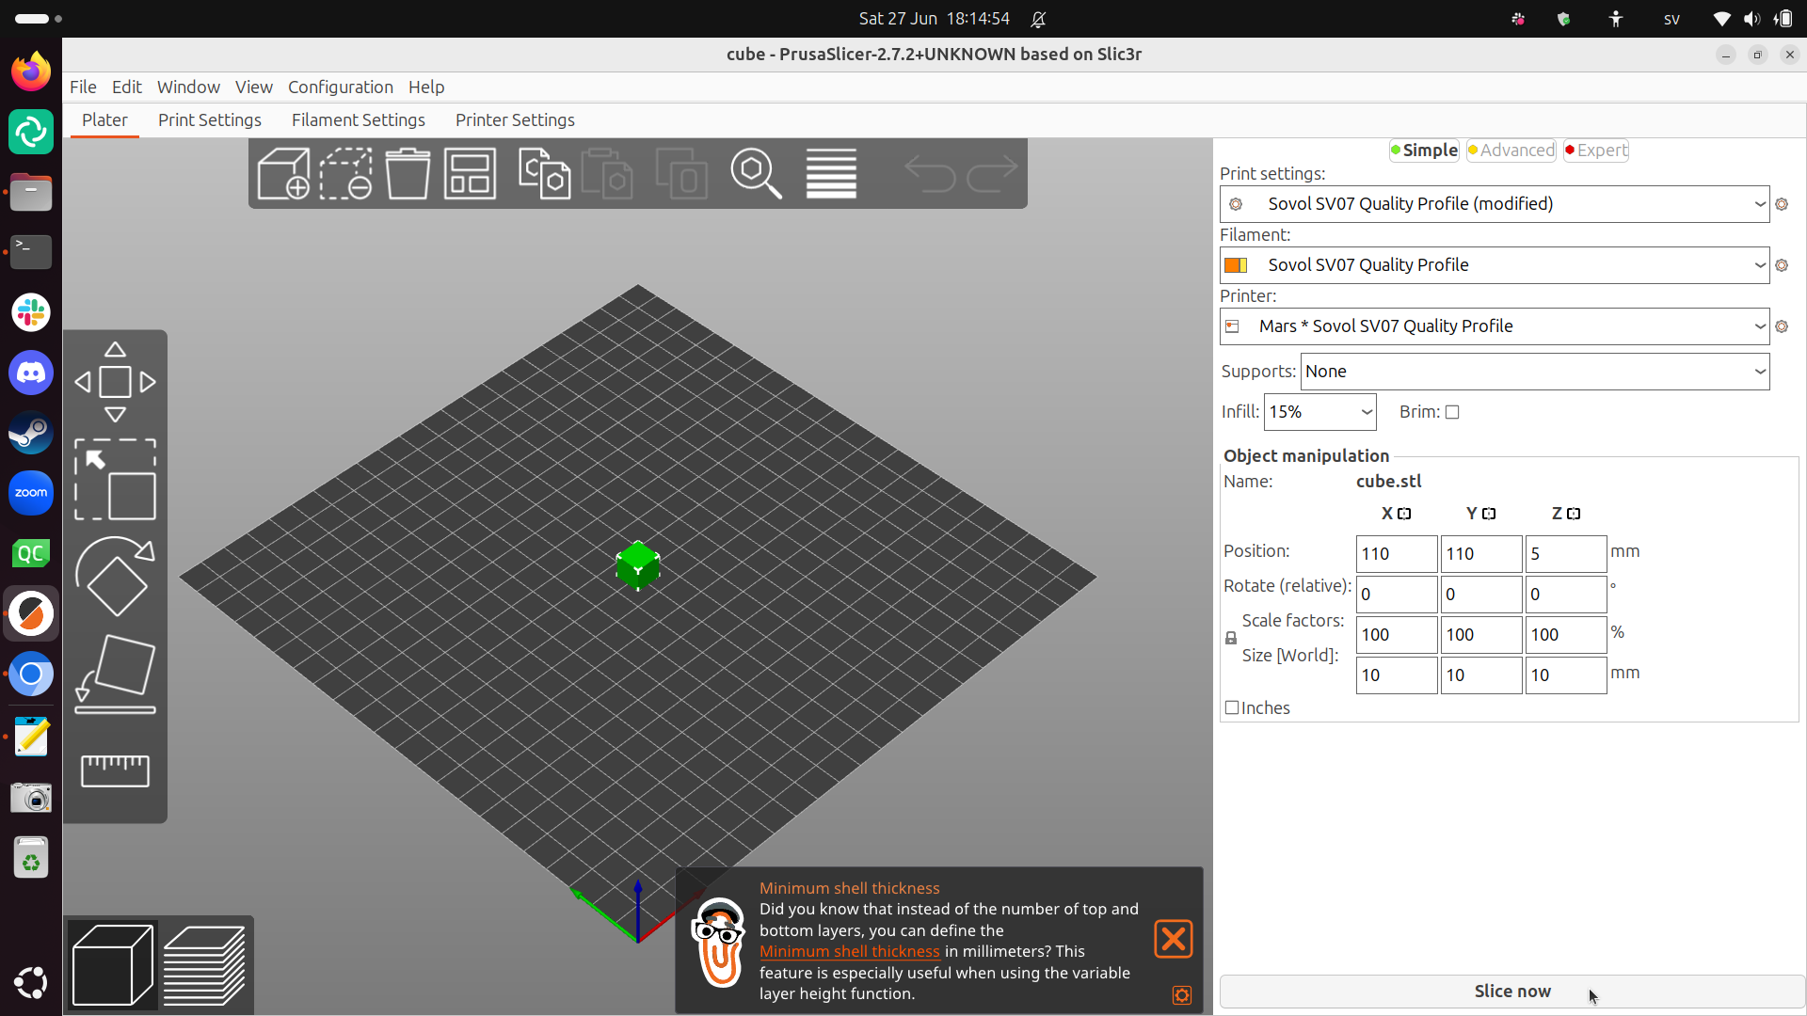The image size is (1807, 1016).
Task: Click the Arrange objects icon
Action: [x=470, y=174]
